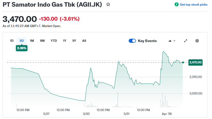Expand chart to full screen
This screenshot has height=119, width=212.
(186, 41)
